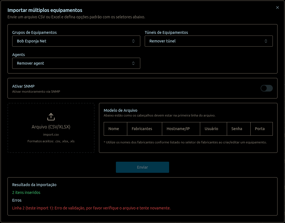Click chevron icon in Agents selector
The height and width of the screenshot is (223, 285).
click(x=133, y=63)
